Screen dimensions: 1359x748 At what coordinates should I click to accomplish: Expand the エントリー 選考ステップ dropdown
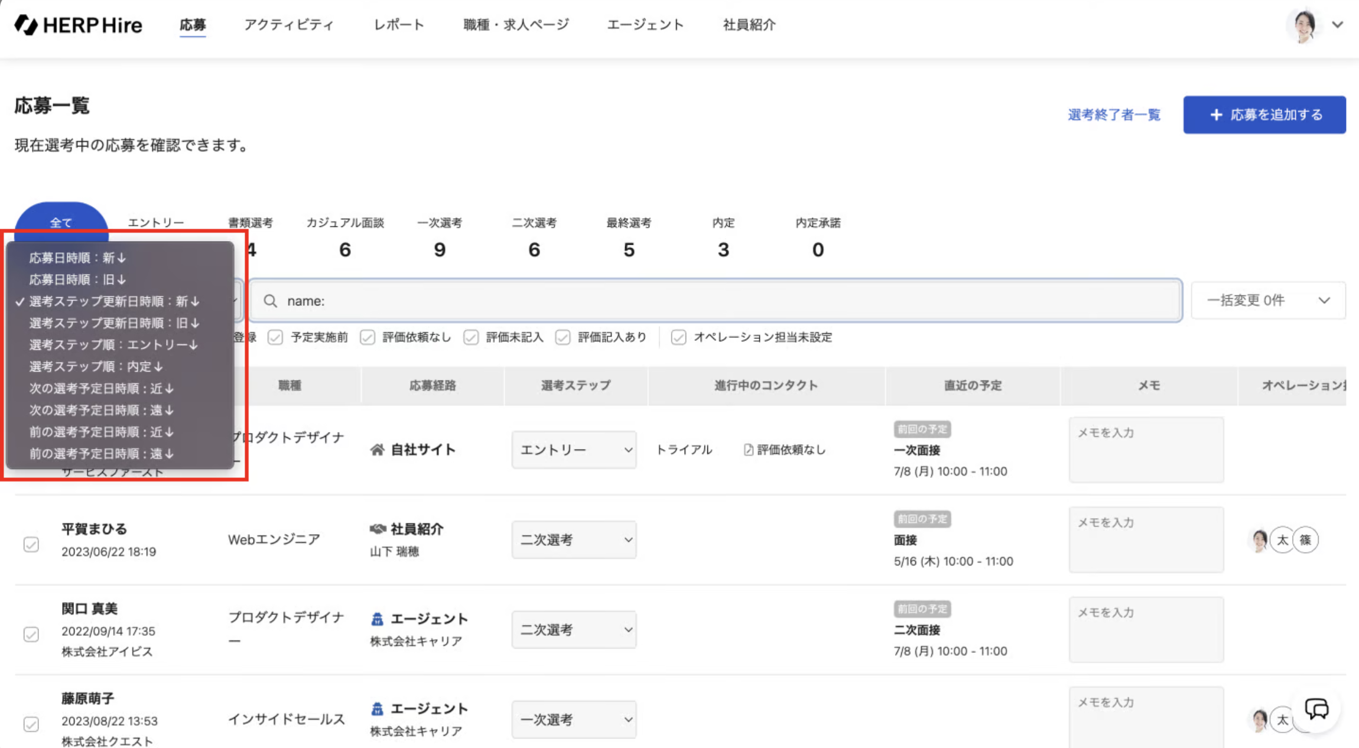pos(574,450)
